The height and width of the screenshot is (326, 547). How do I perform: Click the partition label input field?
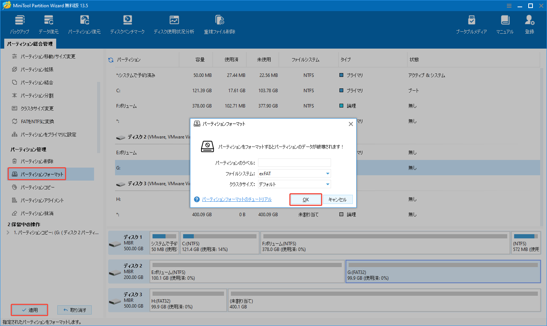pyautogui.click(x=294, y=163)
